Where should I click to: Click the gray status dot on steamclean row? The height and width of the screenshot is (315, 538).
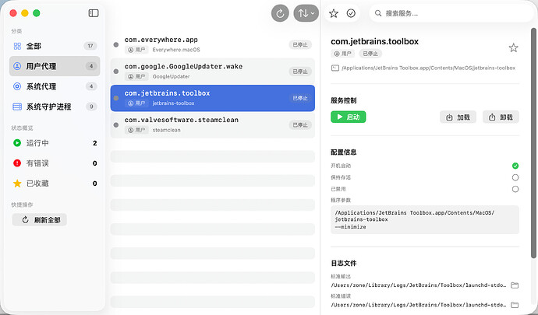116,124
